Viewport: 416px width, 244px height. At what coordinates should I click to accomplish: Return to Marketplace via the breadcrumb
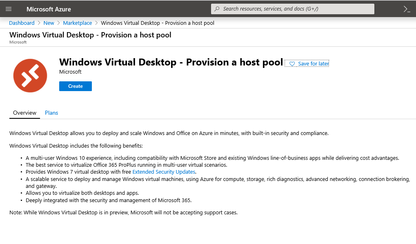(x=77, y=23)
